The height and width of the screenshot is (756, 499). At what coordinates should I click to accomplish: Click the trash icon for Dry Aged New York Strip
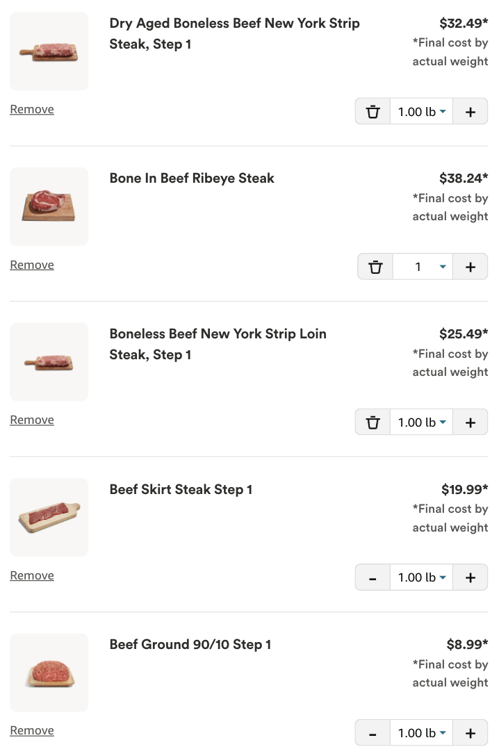[x=373, y=111]
